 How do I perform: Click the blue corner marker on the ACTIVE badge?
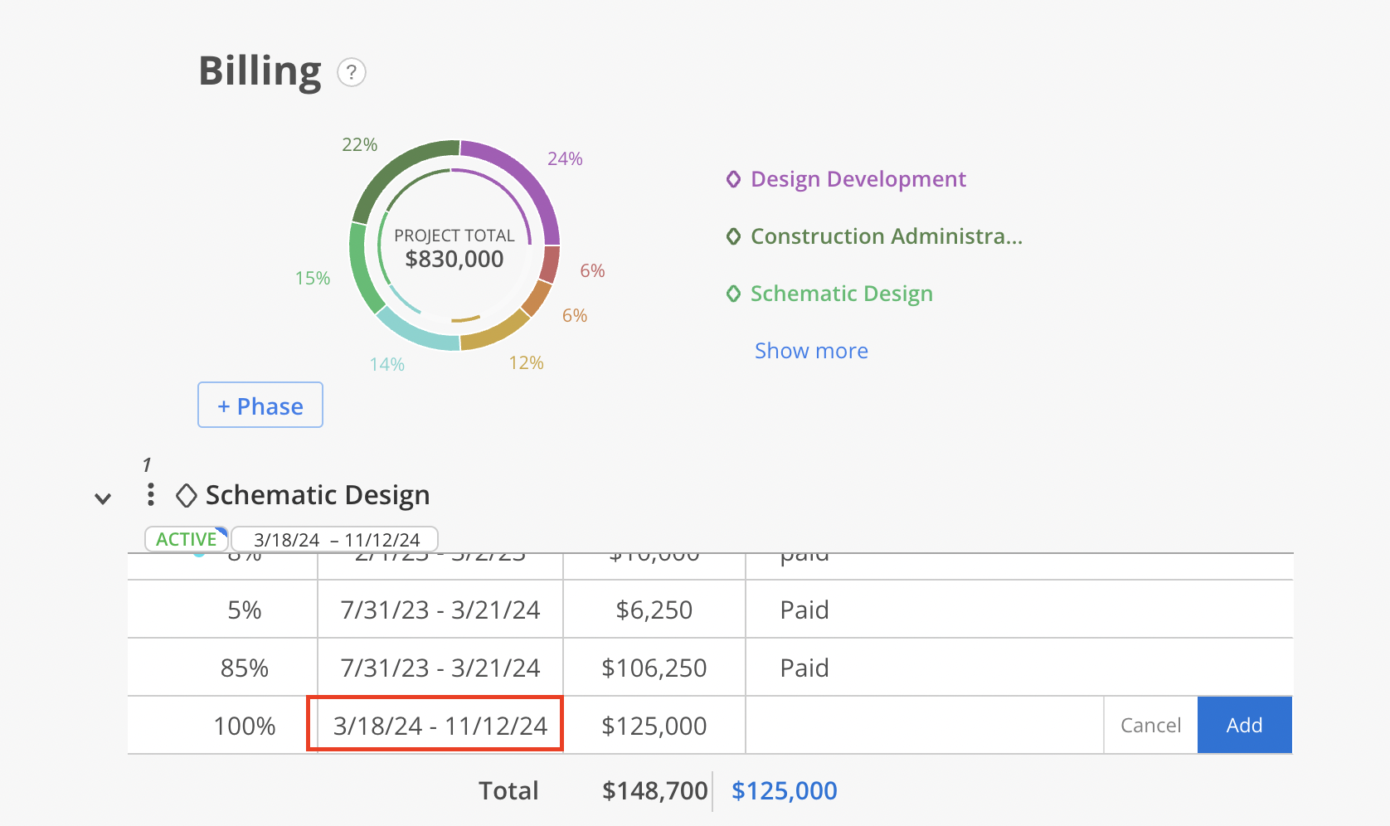[x=220, y=531]
